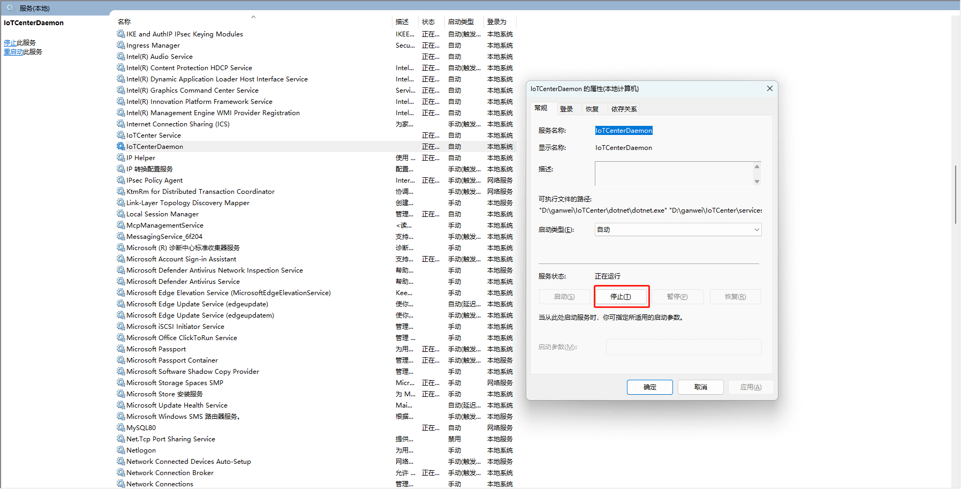The width and height of the screenshot is (961, 489).
Task: Select Microsoft Windows SMS 路由器服务 row
Action: [x=316, y=416]
